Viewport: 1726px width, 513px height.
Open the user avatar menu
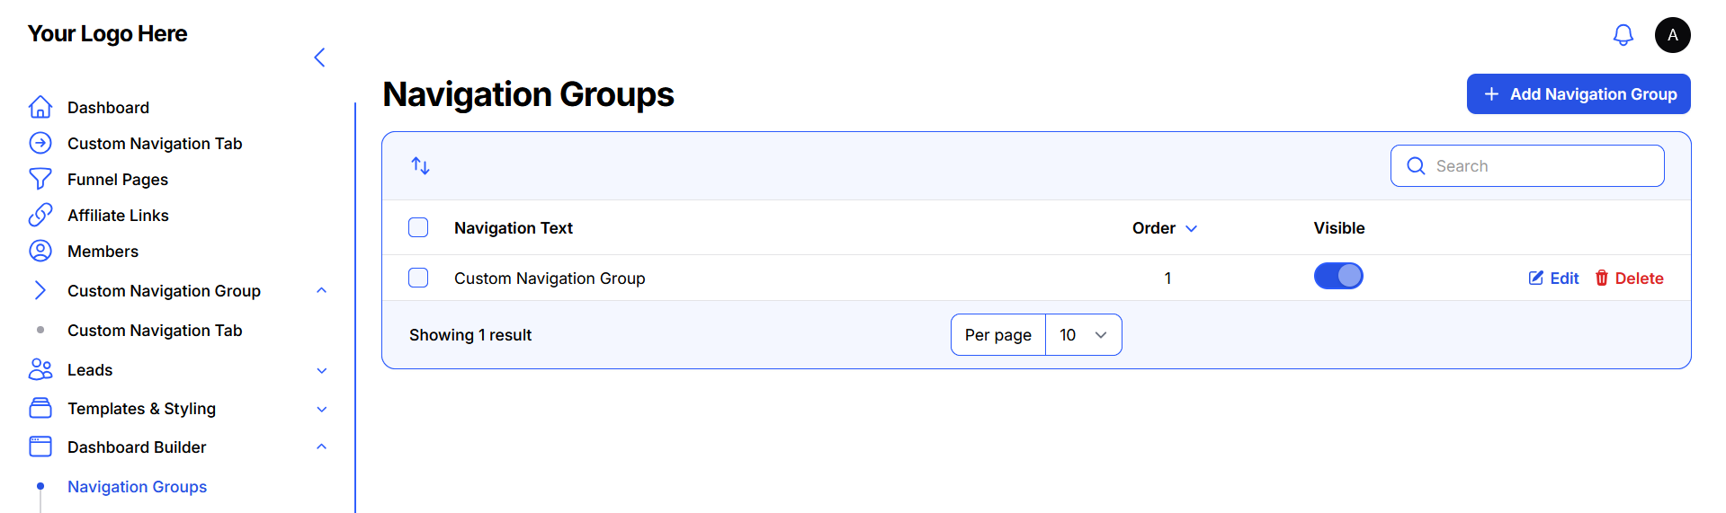(x=1672, y=35)
